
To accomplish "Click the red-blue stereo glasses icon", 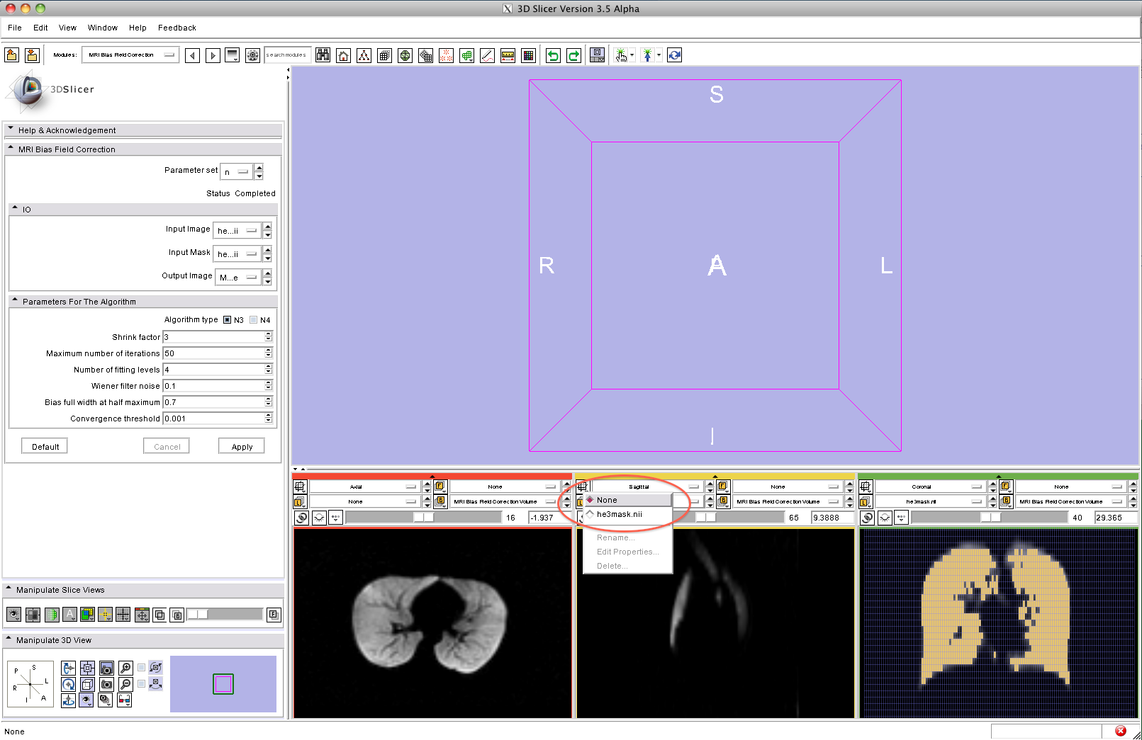I will tap(125, 700).
